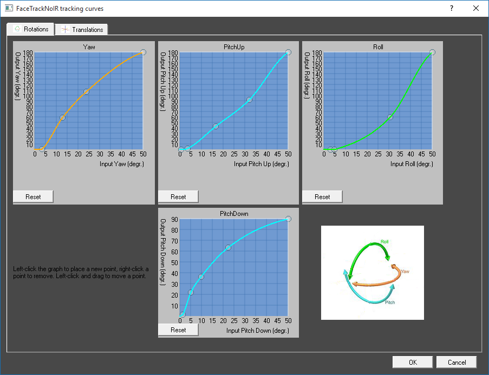Select PitchDown curve point near output 22
The width and height of the screenshot is (489, 375).
coord(191,292)
